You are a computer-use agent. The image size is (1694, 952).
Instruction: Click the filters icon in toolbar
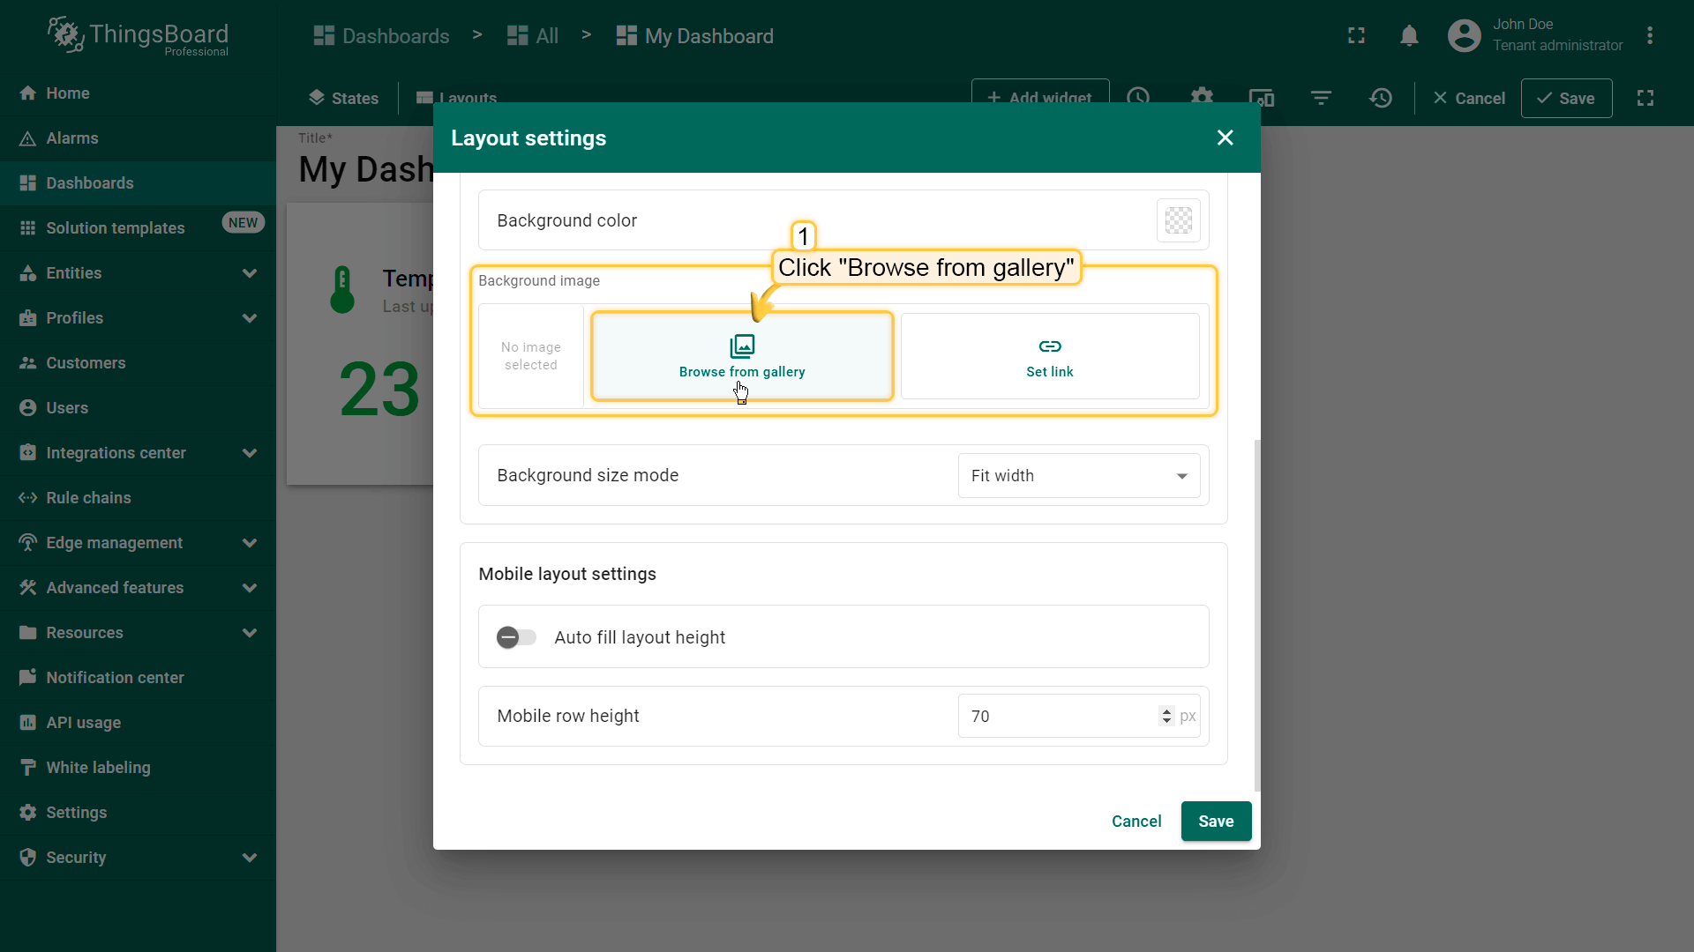(x=1321, y=98)
